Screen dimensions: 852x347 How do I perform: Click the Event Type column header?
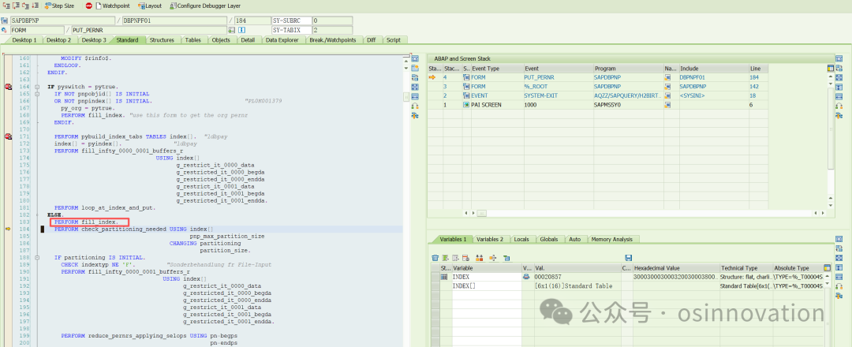click(x=496, y=69)
